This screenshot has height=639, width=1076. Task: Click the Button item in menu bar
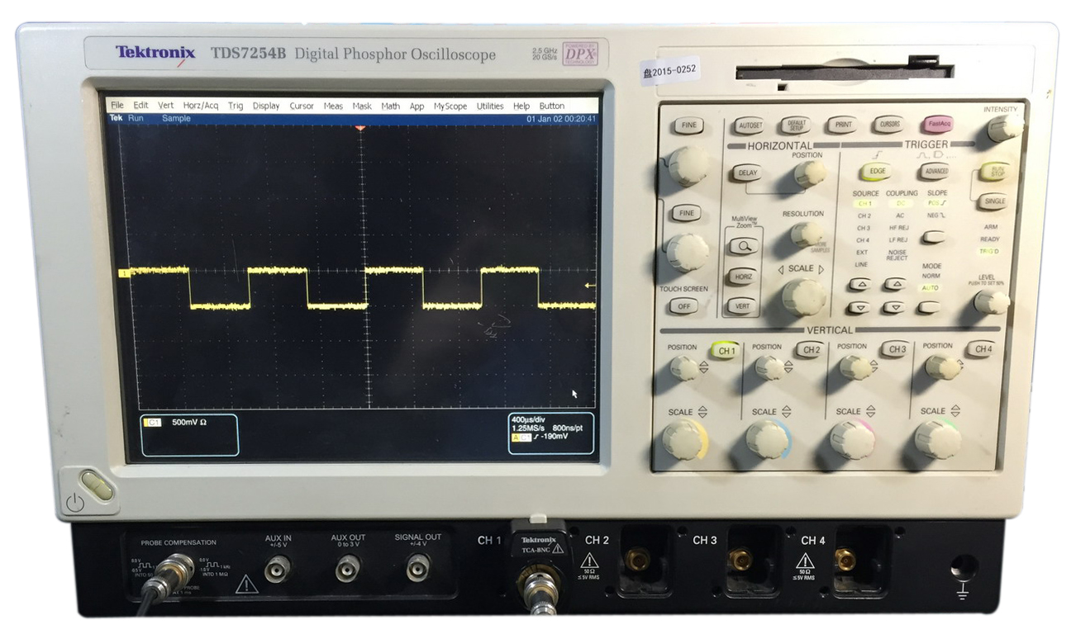[552, 106]
